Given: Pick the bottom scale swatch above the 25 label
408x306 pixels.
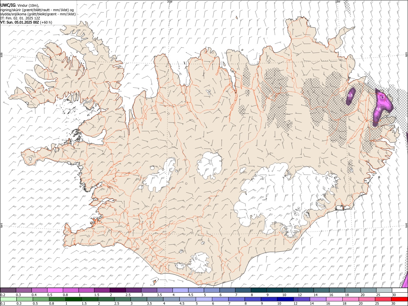Looking at the screenshot, I should coord(383,299).
